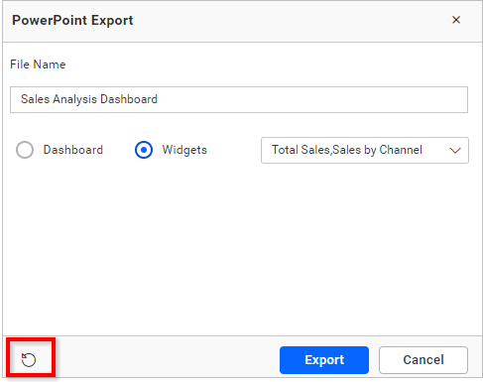Click the Cancel button
This screenshot has width=483, height=382.
(423, 360)
